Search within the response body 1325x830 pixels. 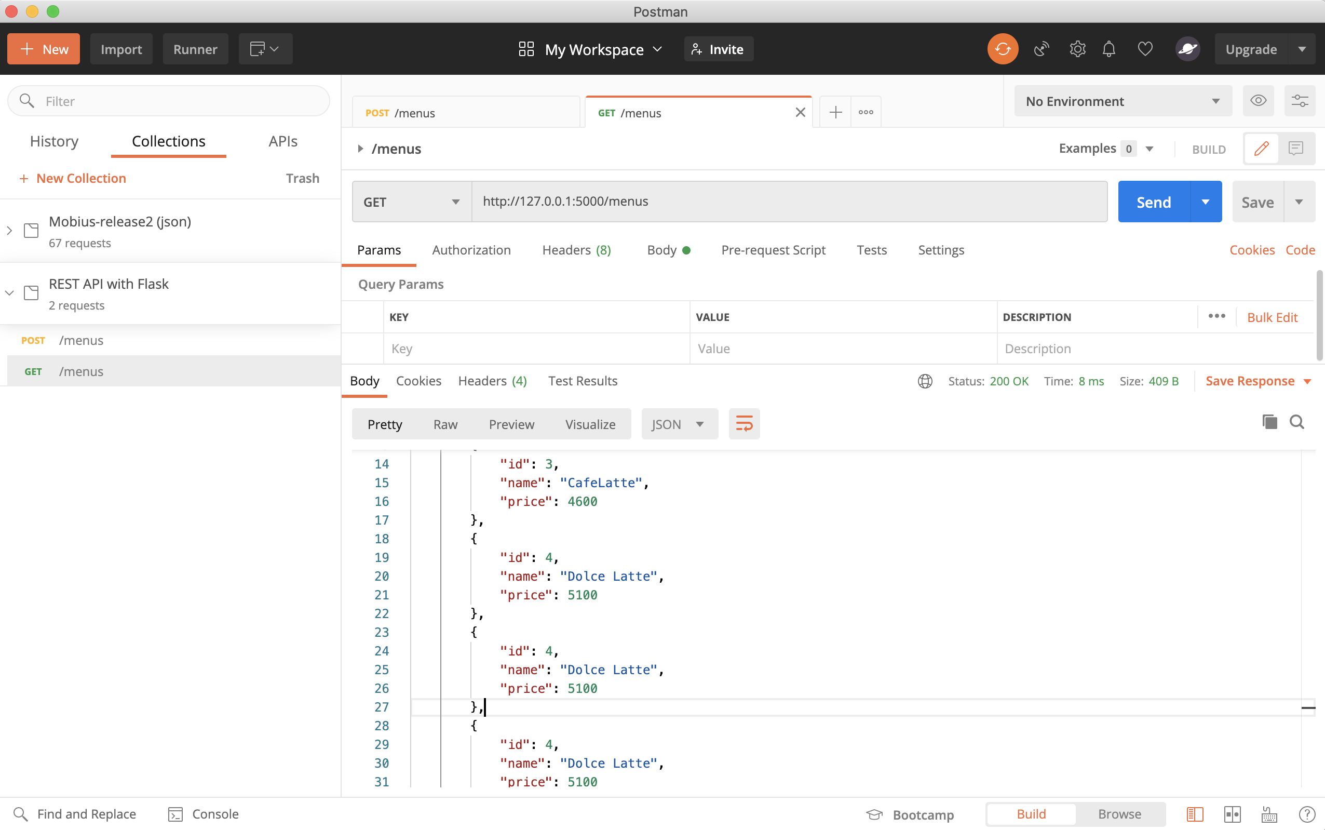(x=1296, y=422)
